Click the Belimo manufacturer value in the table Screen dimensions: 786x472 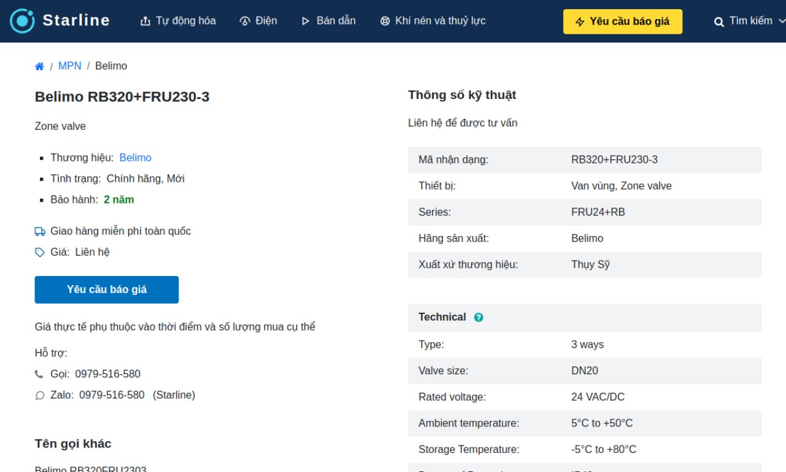tap(587, 238)
